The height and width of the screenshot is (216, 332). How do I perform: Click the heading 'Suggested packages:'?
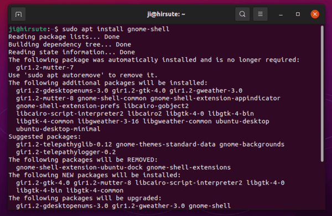tap(45, 136)
